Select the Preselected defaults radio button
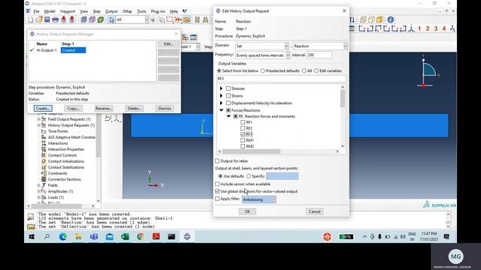This screenshot has width=481, height=270. click(x=262, y=70)
